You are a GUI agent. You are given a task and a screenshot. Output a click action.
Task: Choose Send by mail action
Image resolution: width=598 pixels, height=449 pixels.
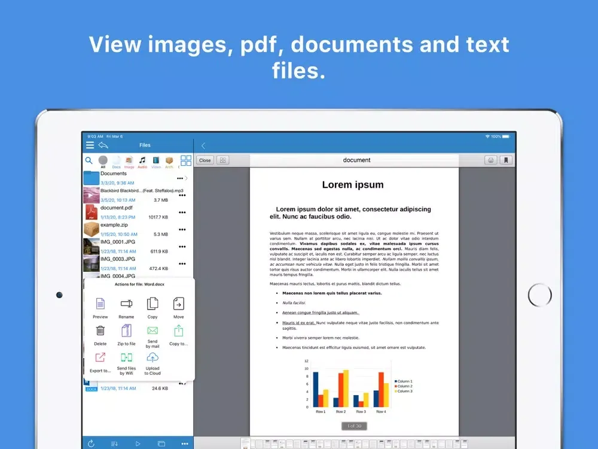152,336
